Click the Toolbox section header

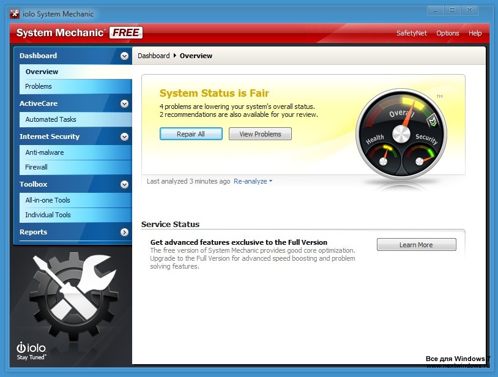[73, 184]
